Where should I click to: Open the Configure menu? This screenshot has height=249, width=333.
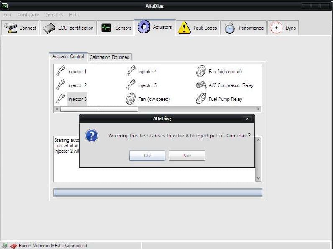pyautogui.click(x=28, y=15)
